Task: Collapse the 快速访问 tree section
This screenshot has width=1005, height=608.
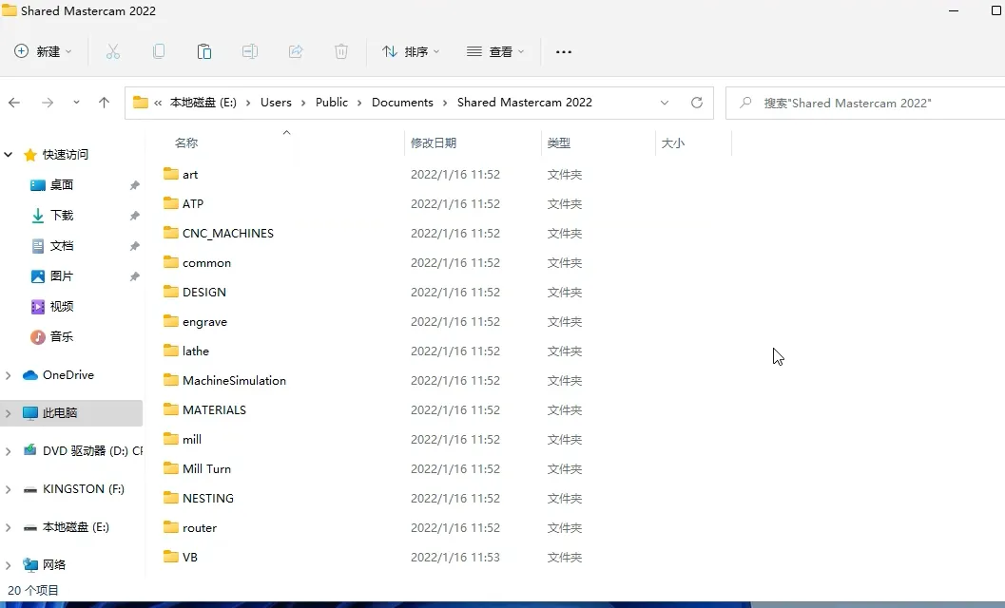Action: pos(9,155)
